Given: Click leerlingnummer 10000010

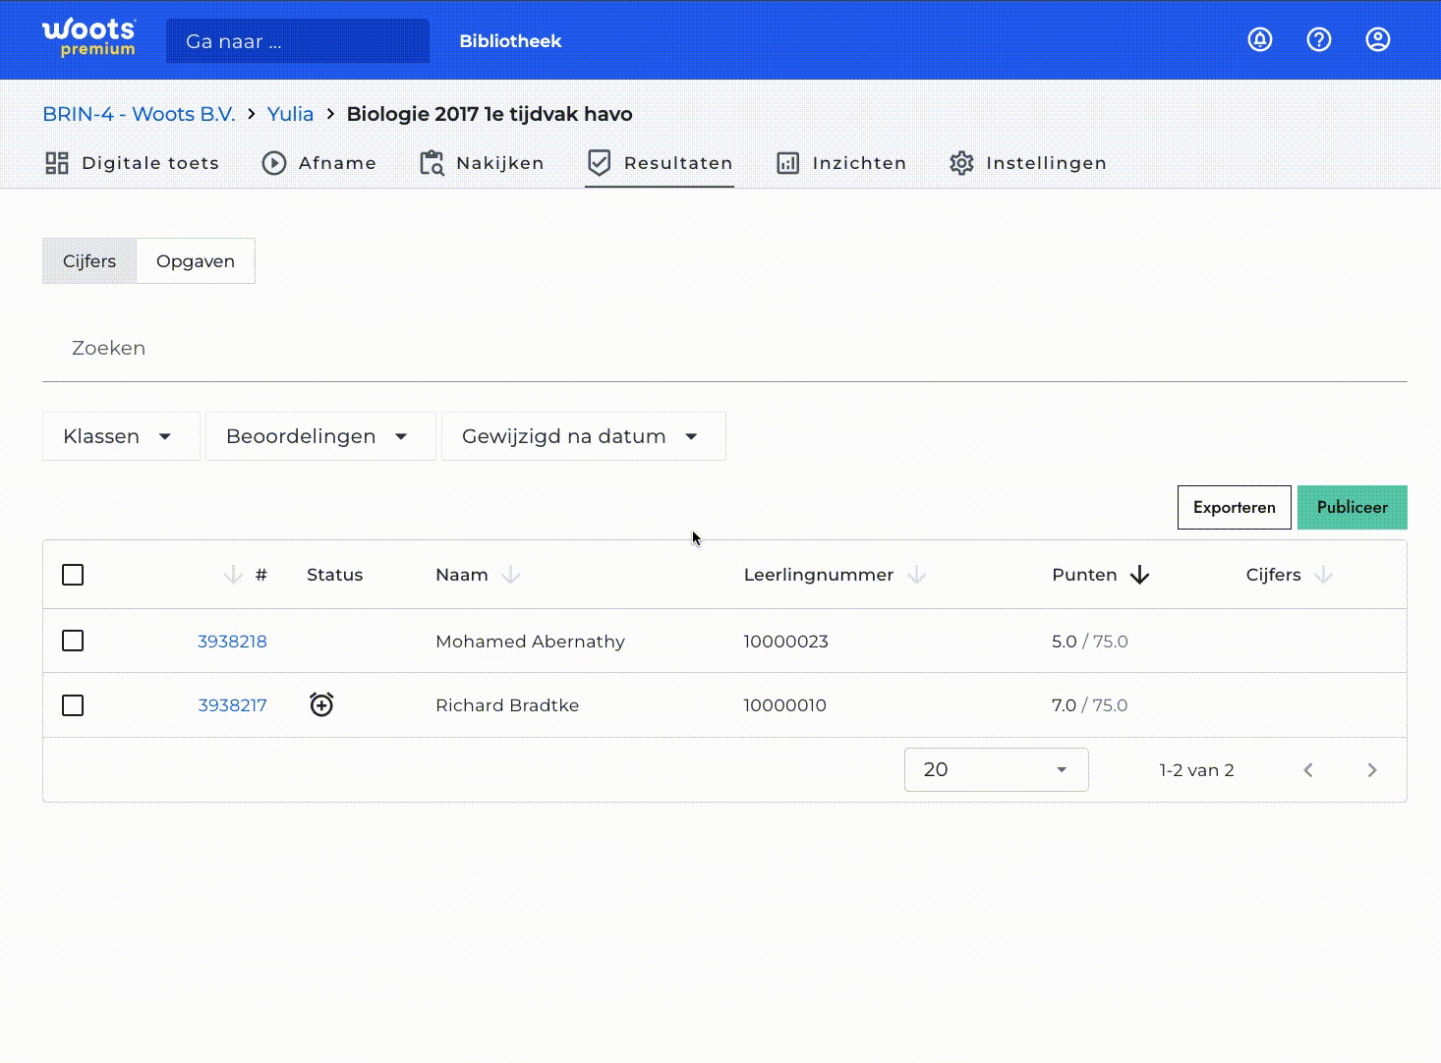Looking at the screenshot, I should click(x=784, y=705).
